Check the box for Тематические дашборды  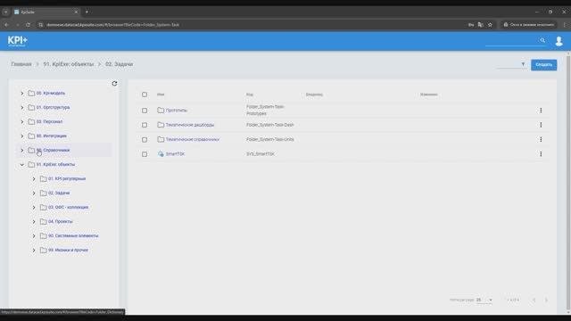pos(145,125)
